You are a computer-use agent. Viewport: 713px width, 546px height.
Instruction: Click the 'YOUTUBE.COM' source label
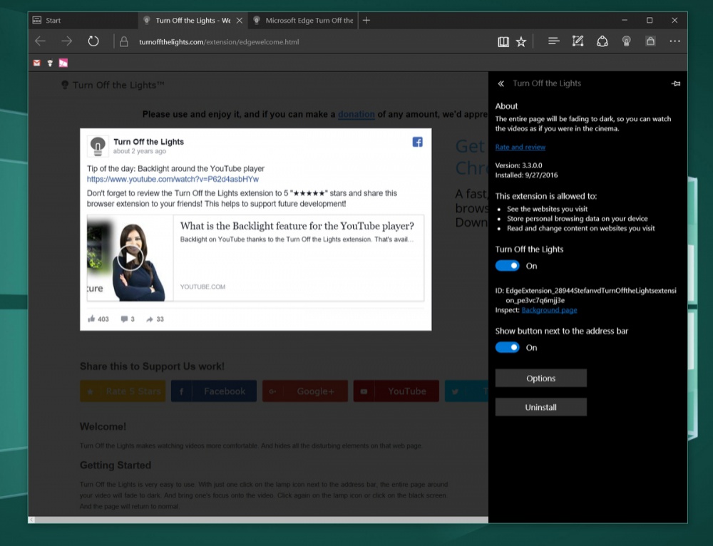[202, 287]
